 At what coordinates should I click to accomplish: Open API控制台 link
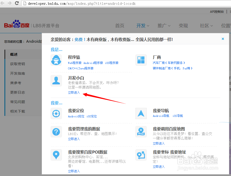(217, 12)
